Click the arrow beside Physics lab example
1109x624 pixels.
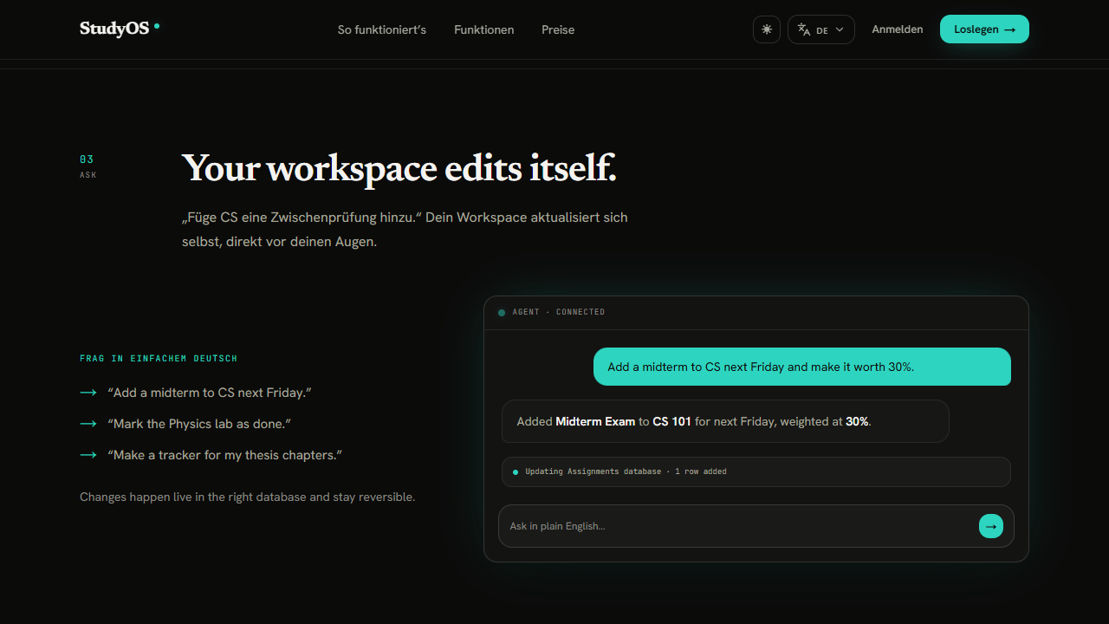coord(88,424)
